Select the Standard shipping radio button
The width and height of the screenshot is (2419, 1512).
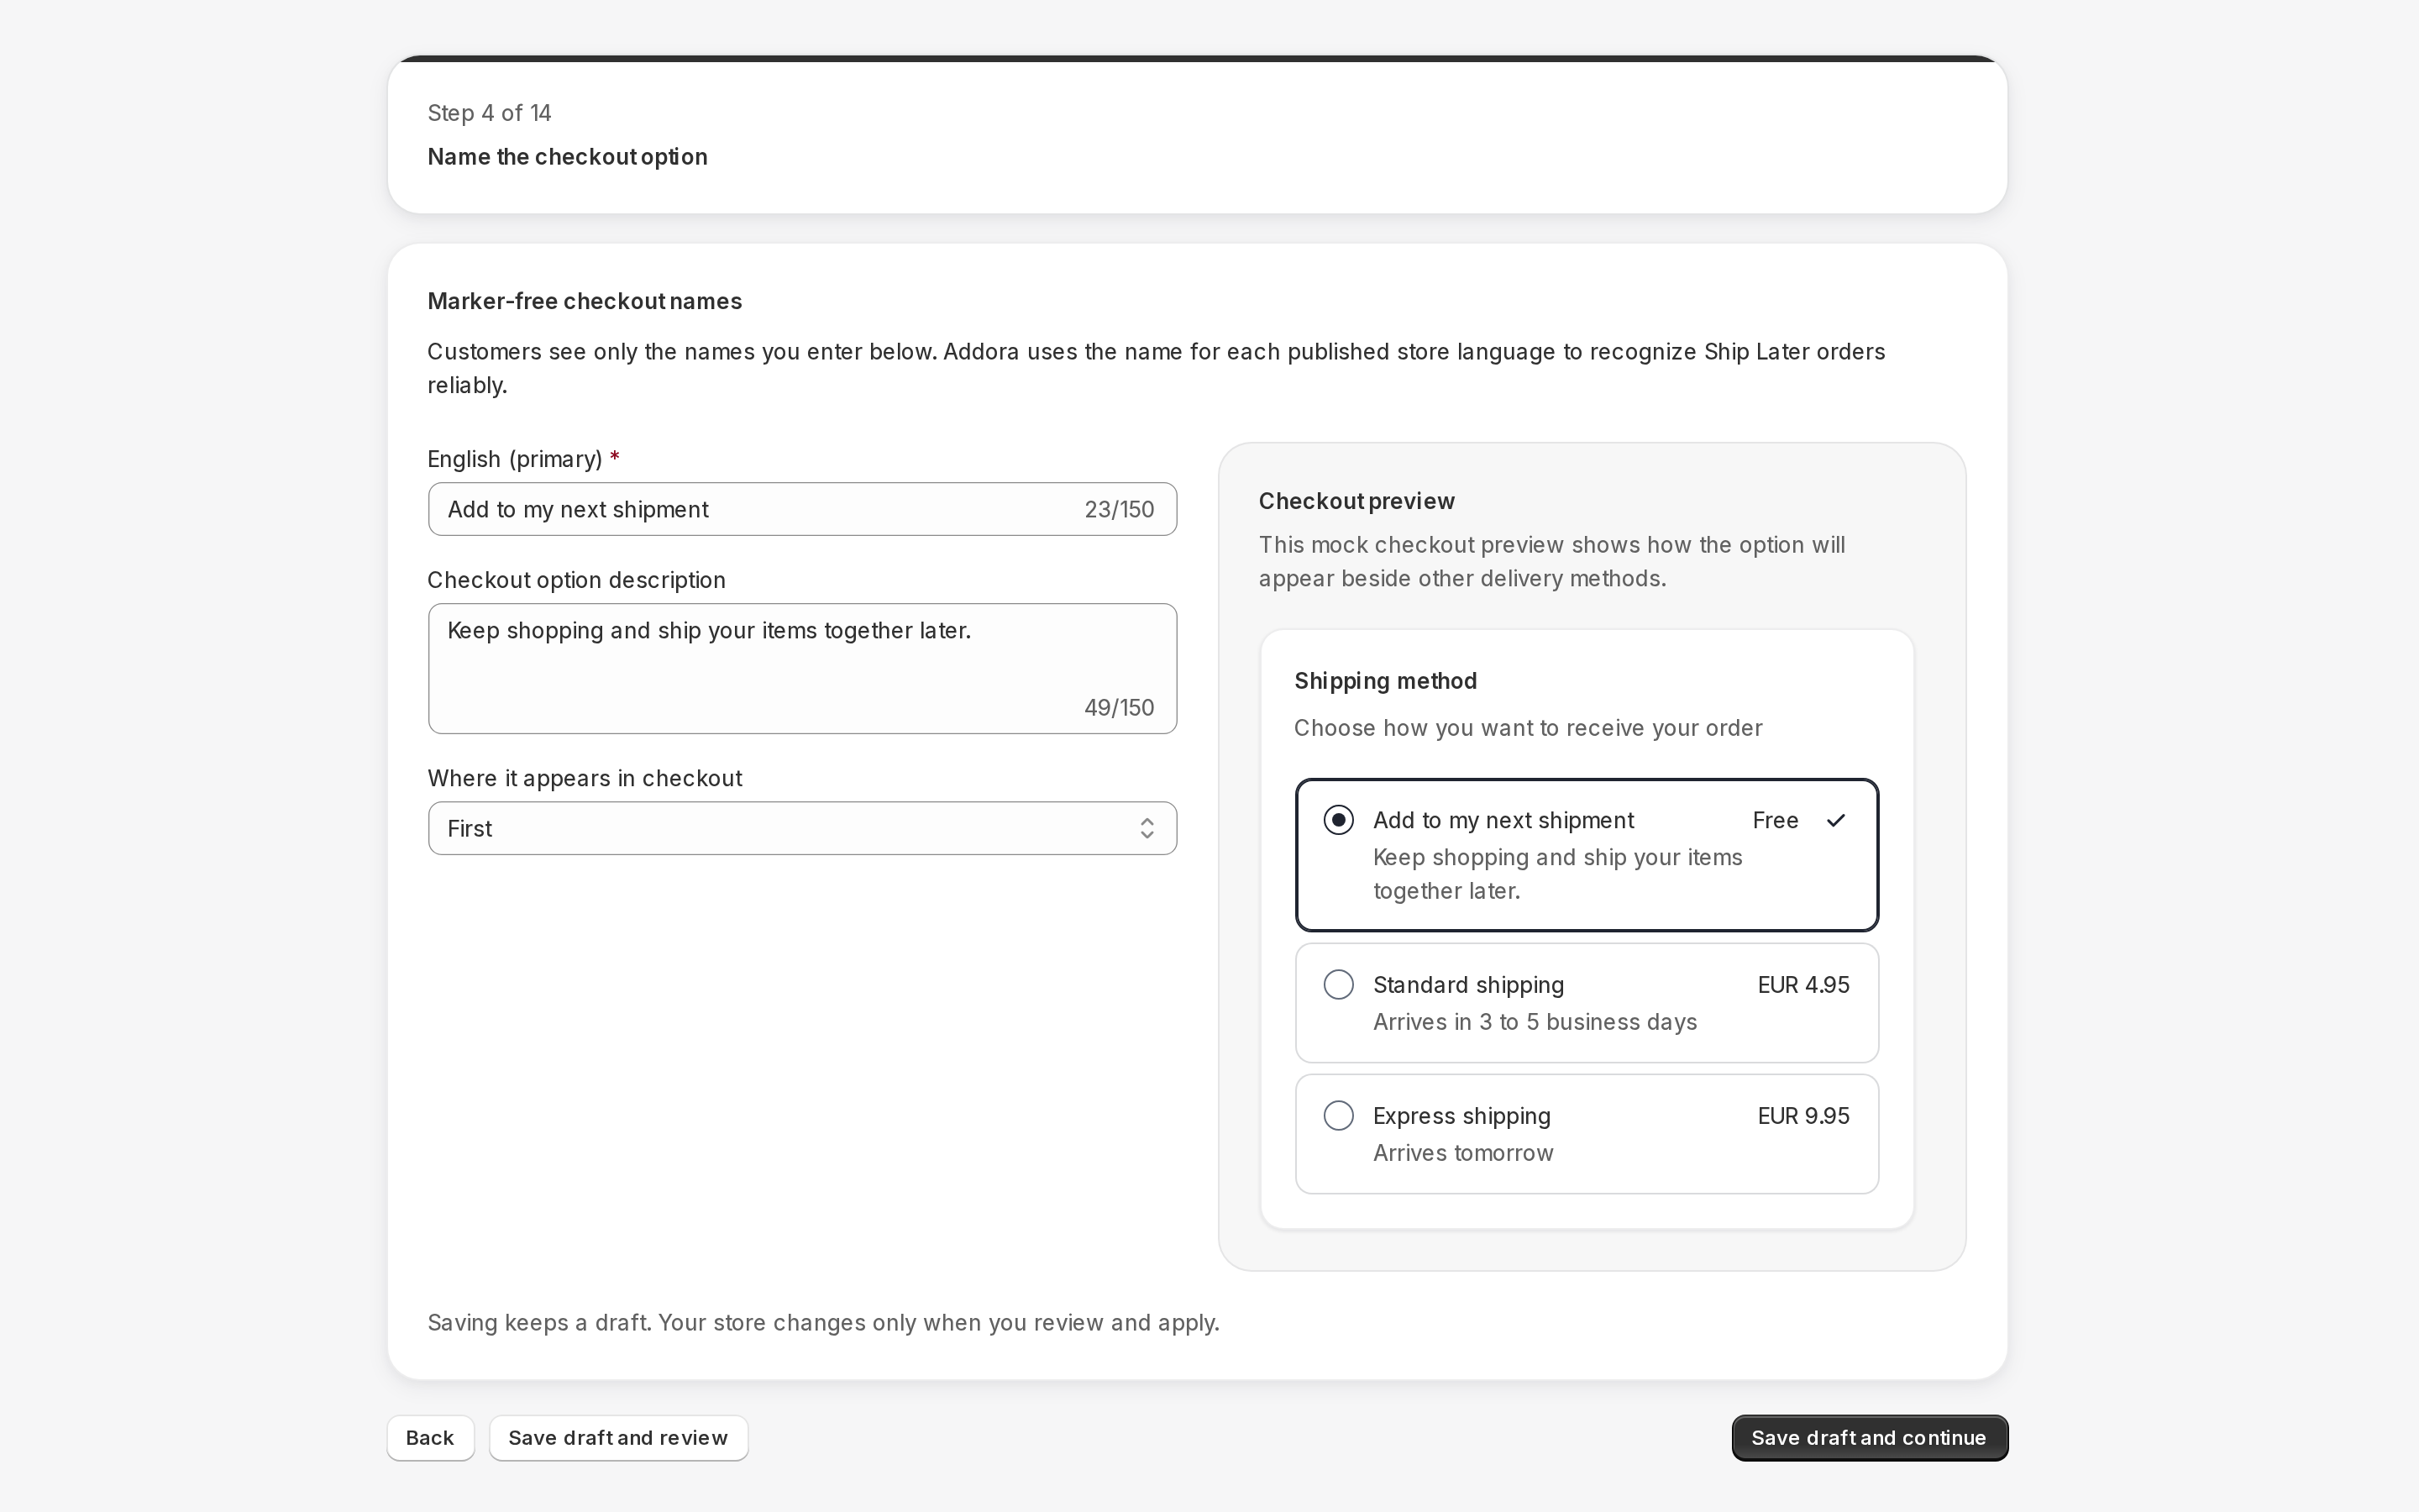pyautogui.click(x=1339, y=985)
